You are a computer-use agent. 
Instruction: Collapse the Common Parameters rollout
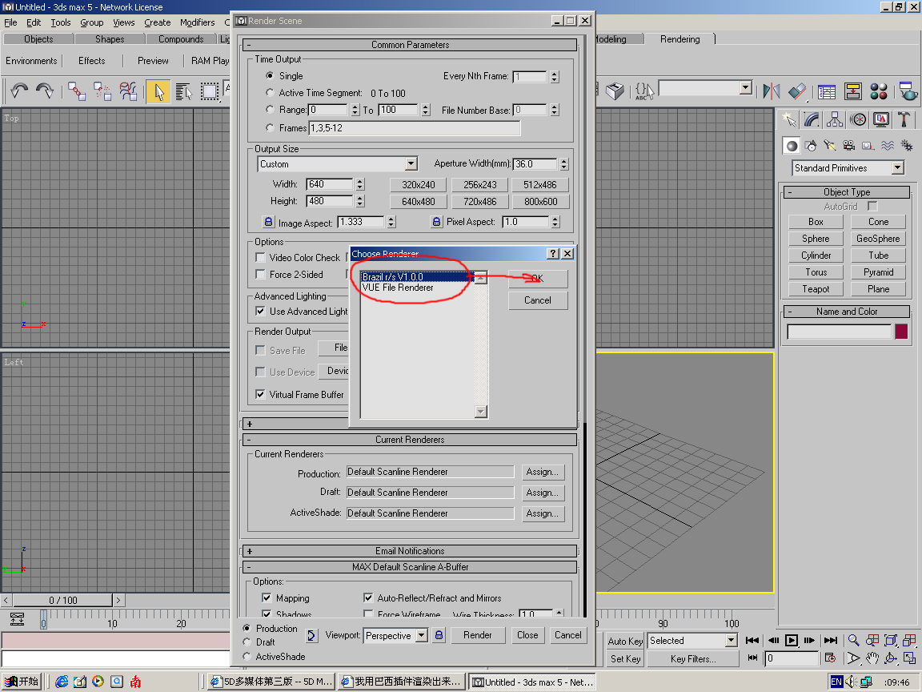409,45
